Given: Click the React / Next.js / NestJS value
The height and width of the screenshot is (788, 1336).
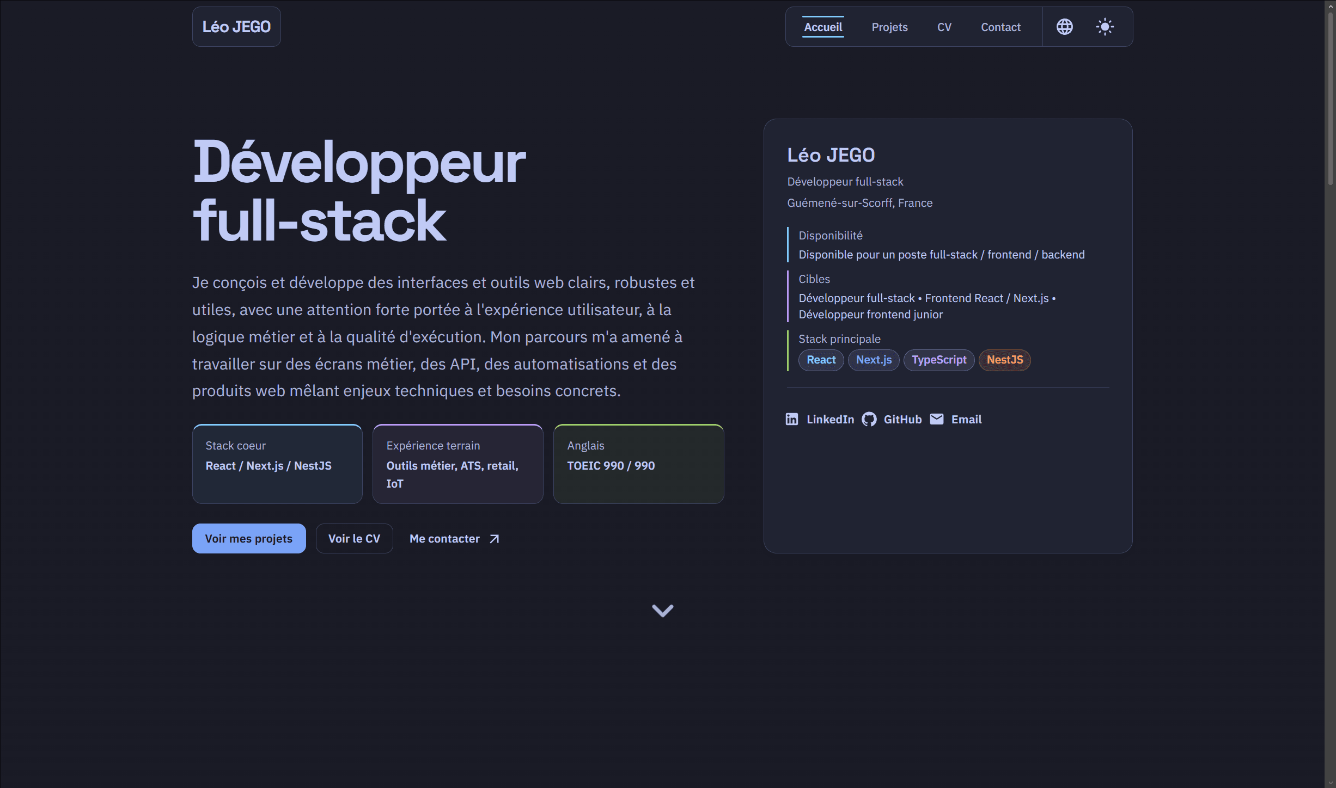Looking at the screenshot, I should click(x=269, y=466).
